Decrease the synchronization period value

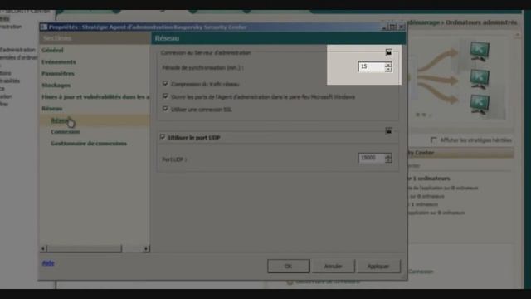pyautogui.click(x=388, y=69)
